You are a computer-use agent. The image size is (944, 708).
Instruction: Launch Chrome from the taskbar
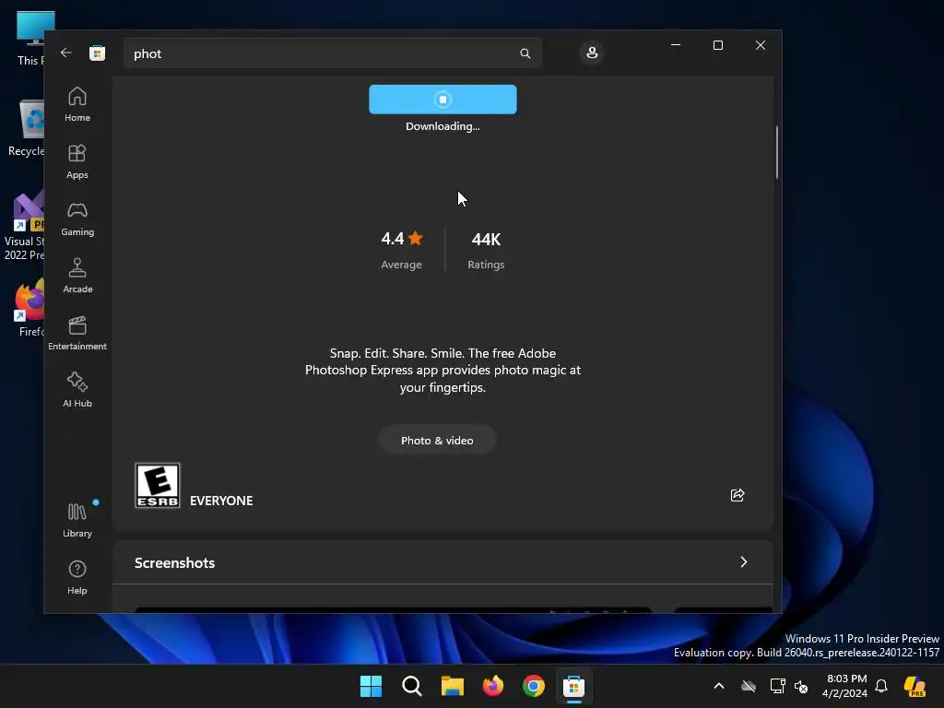(534, 686)
